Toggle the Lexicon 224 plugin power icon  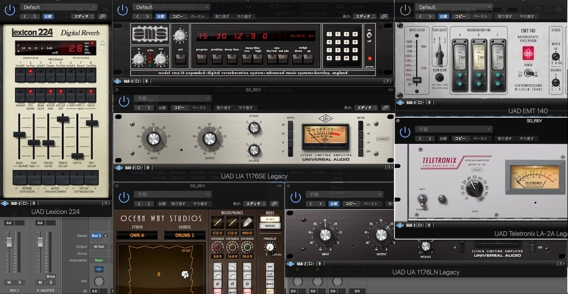pyautogui.click(x=11, y=11)
